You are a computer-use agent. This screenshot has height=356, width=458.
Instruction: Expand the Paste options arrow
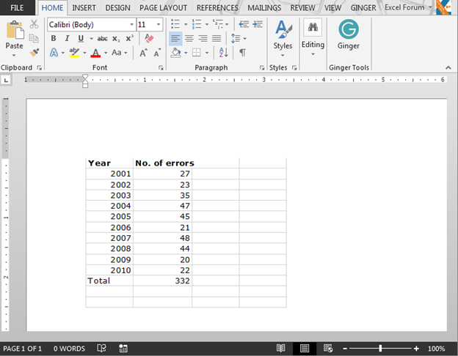(x=14, y=55)
